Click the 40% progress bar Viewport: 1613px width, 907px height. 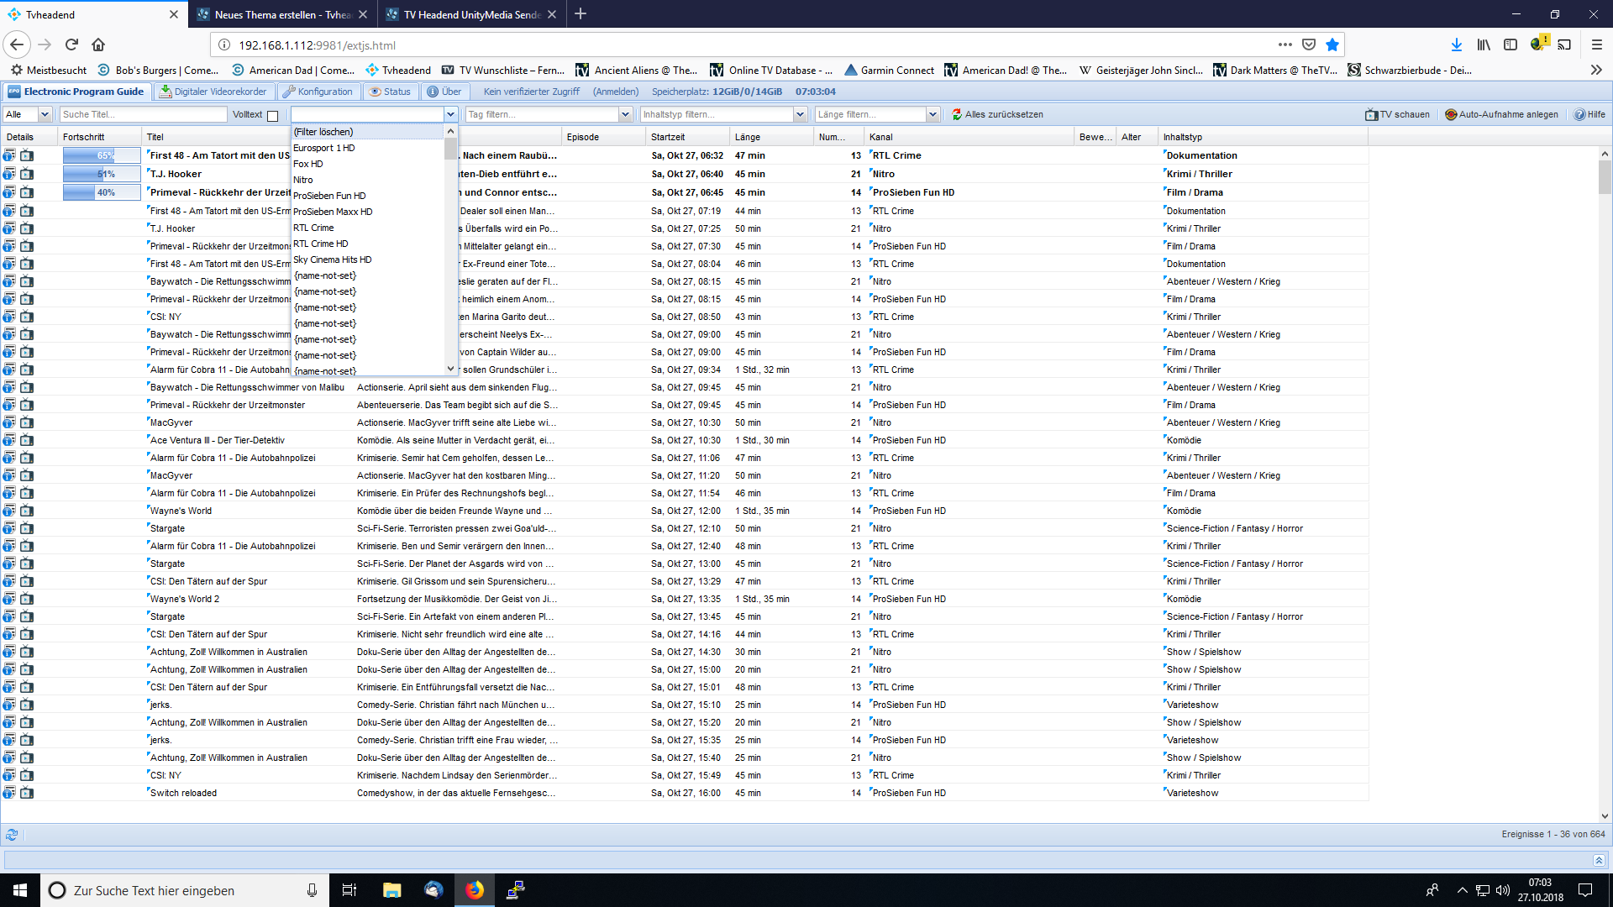coord(101,192)
